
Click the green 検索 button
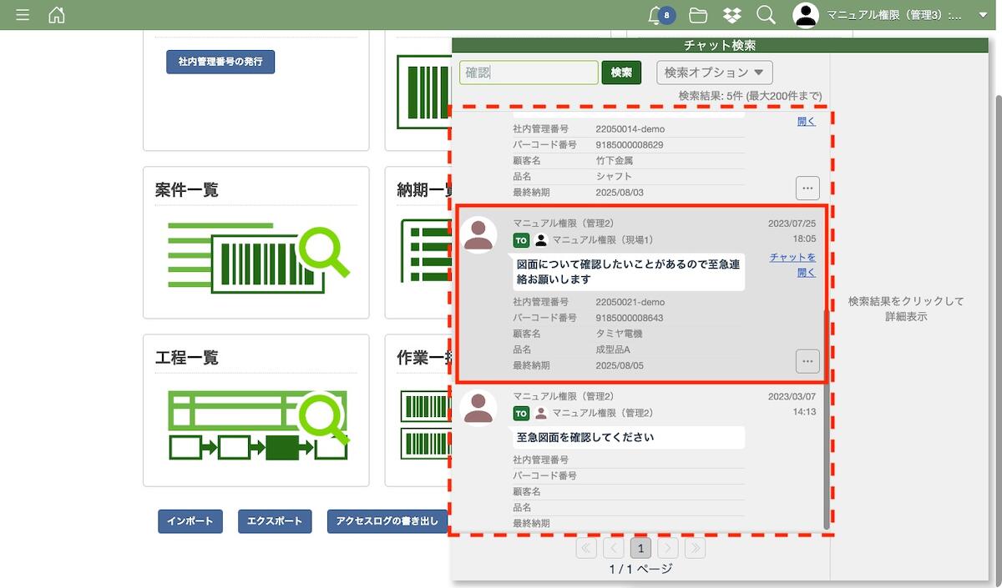coord(621,73)
